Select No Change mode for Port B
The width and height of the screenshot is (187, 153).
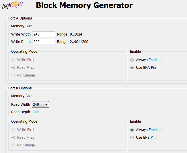(x=13, y=145)
